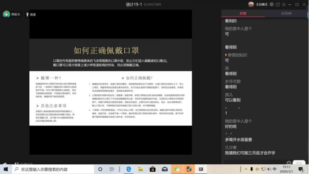The width and height of the screenshot is (309, 174).
Task: Click the emoji icon in chat box
Action: point(289,163)
